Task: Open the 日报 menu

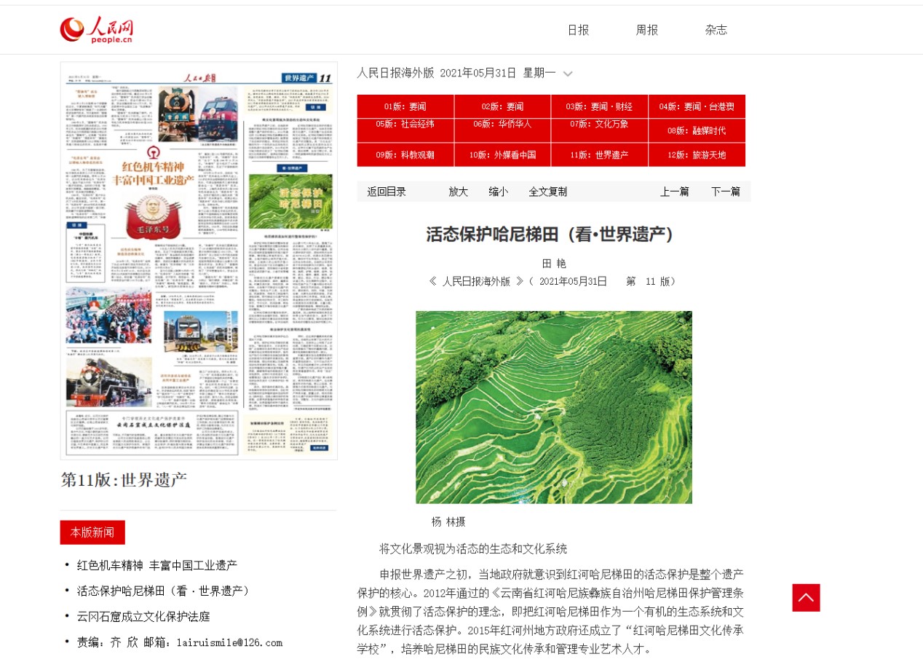Action: pos(578,30)
